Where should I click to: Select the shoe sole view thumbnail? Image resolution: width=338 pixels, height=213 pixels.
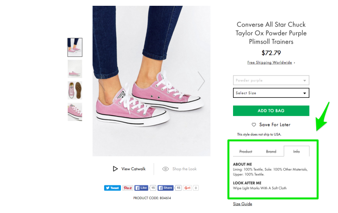pyautogui.click(x=75, y=90)
